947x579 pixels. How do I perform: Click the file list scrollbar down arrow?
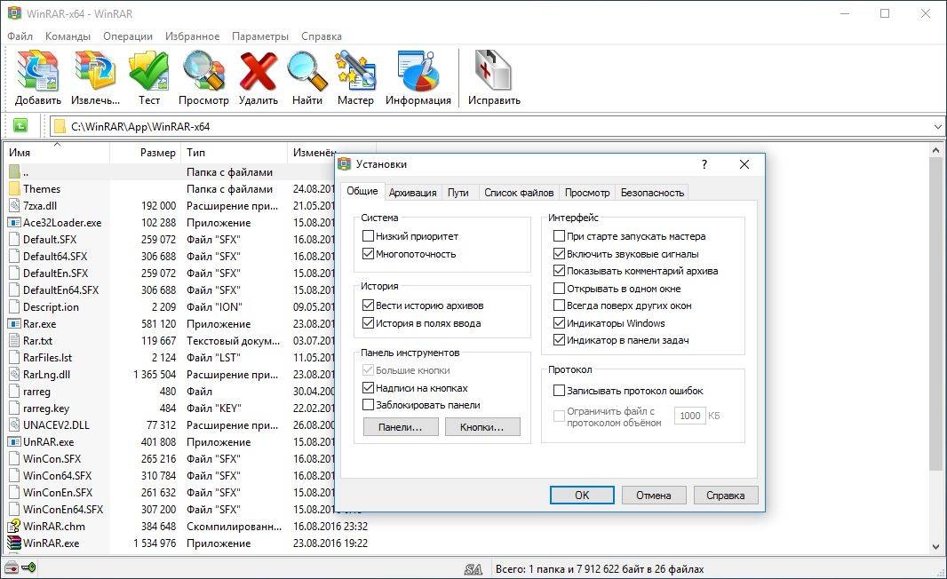[936, 547]
